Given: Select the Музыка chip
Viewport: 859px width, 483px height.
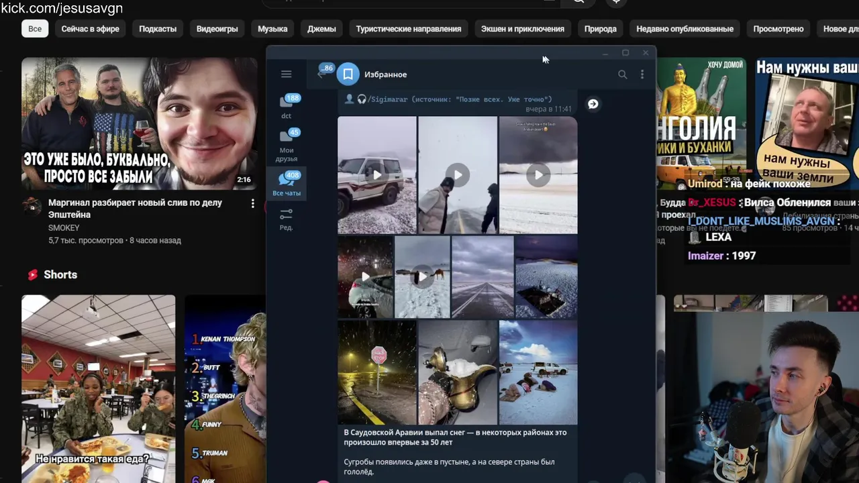Looking at the screenshot, I should coord(272,29).
